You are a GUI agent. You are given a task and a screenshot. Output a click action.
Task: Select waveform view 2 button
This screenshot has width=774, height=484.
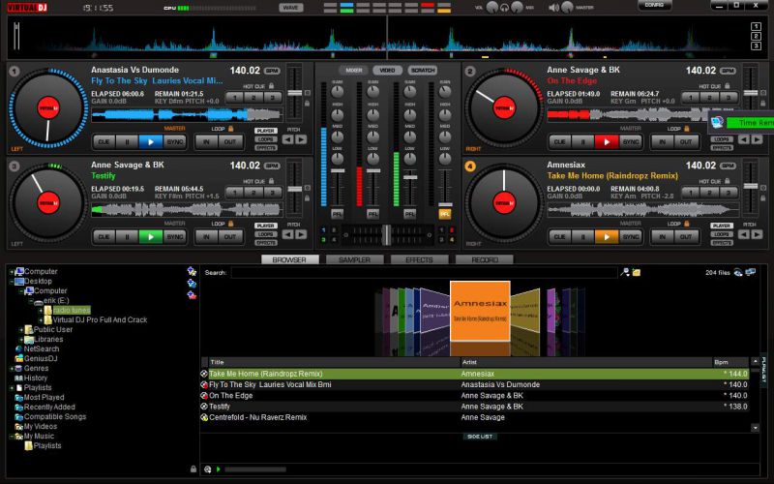(756, 36)
